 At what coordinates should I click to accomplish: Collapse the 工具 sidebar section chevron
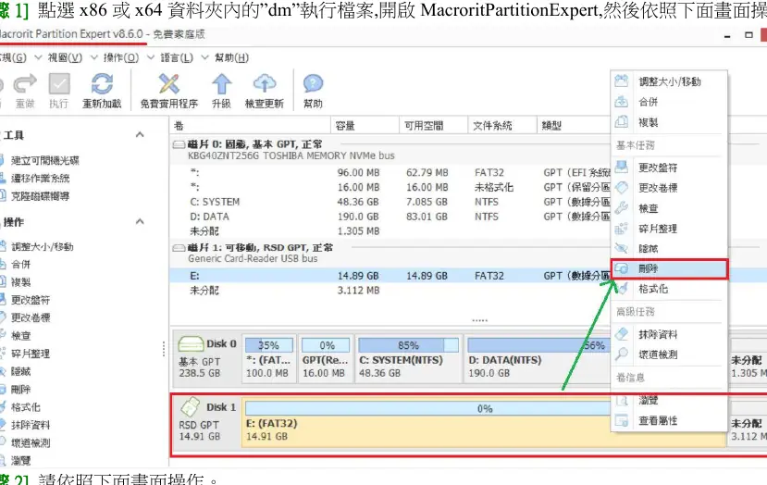140,134
